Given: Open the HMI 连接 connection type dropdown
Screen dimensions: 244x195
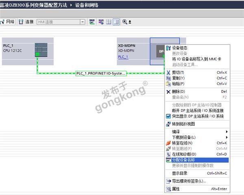Looking at the screenshot, I should coord(83,22).
